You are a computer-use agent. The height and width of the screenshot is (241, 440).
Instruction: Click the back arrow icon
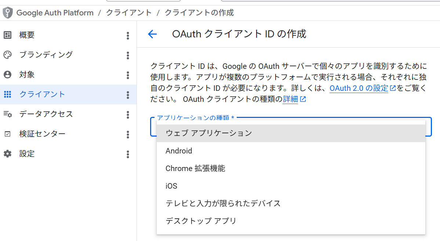[x=152, y=34]
